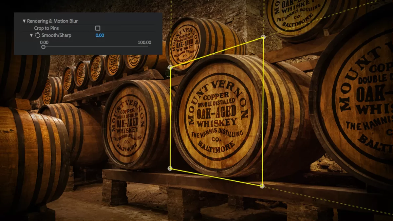Click the Smooth/Sharp property name
Image resolution: width=393 pixels, height=221 pixels.
coord(56,35)
